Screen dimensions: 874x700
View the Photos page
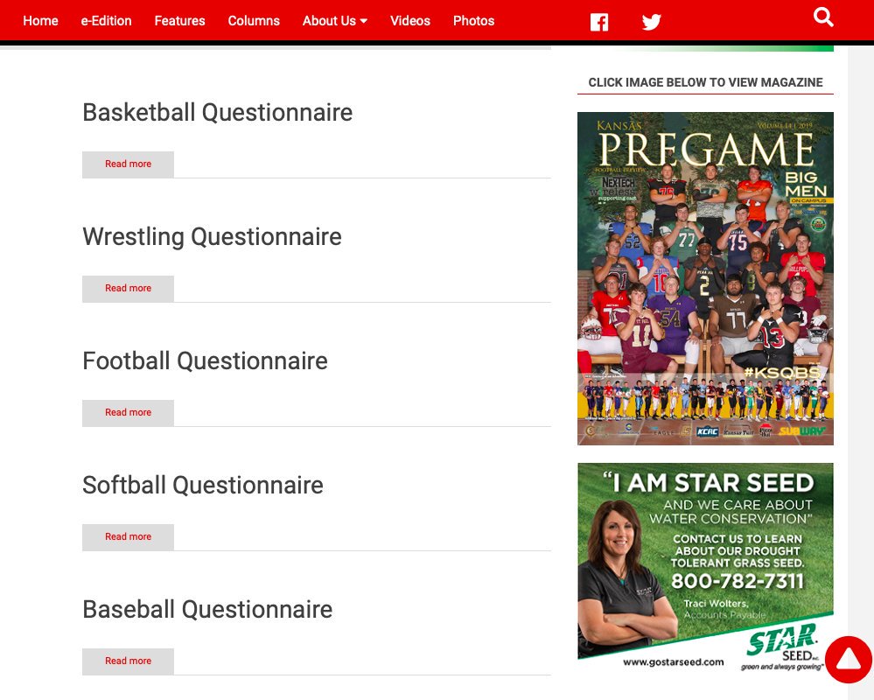click(473, 21)
